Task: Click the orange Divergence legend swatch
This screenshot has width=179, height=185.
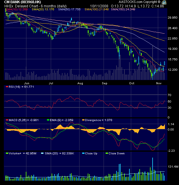Action: pos(83,120)
